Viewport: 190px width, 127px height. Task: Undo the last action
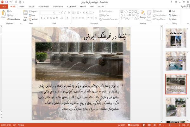[x=11, y=2]
